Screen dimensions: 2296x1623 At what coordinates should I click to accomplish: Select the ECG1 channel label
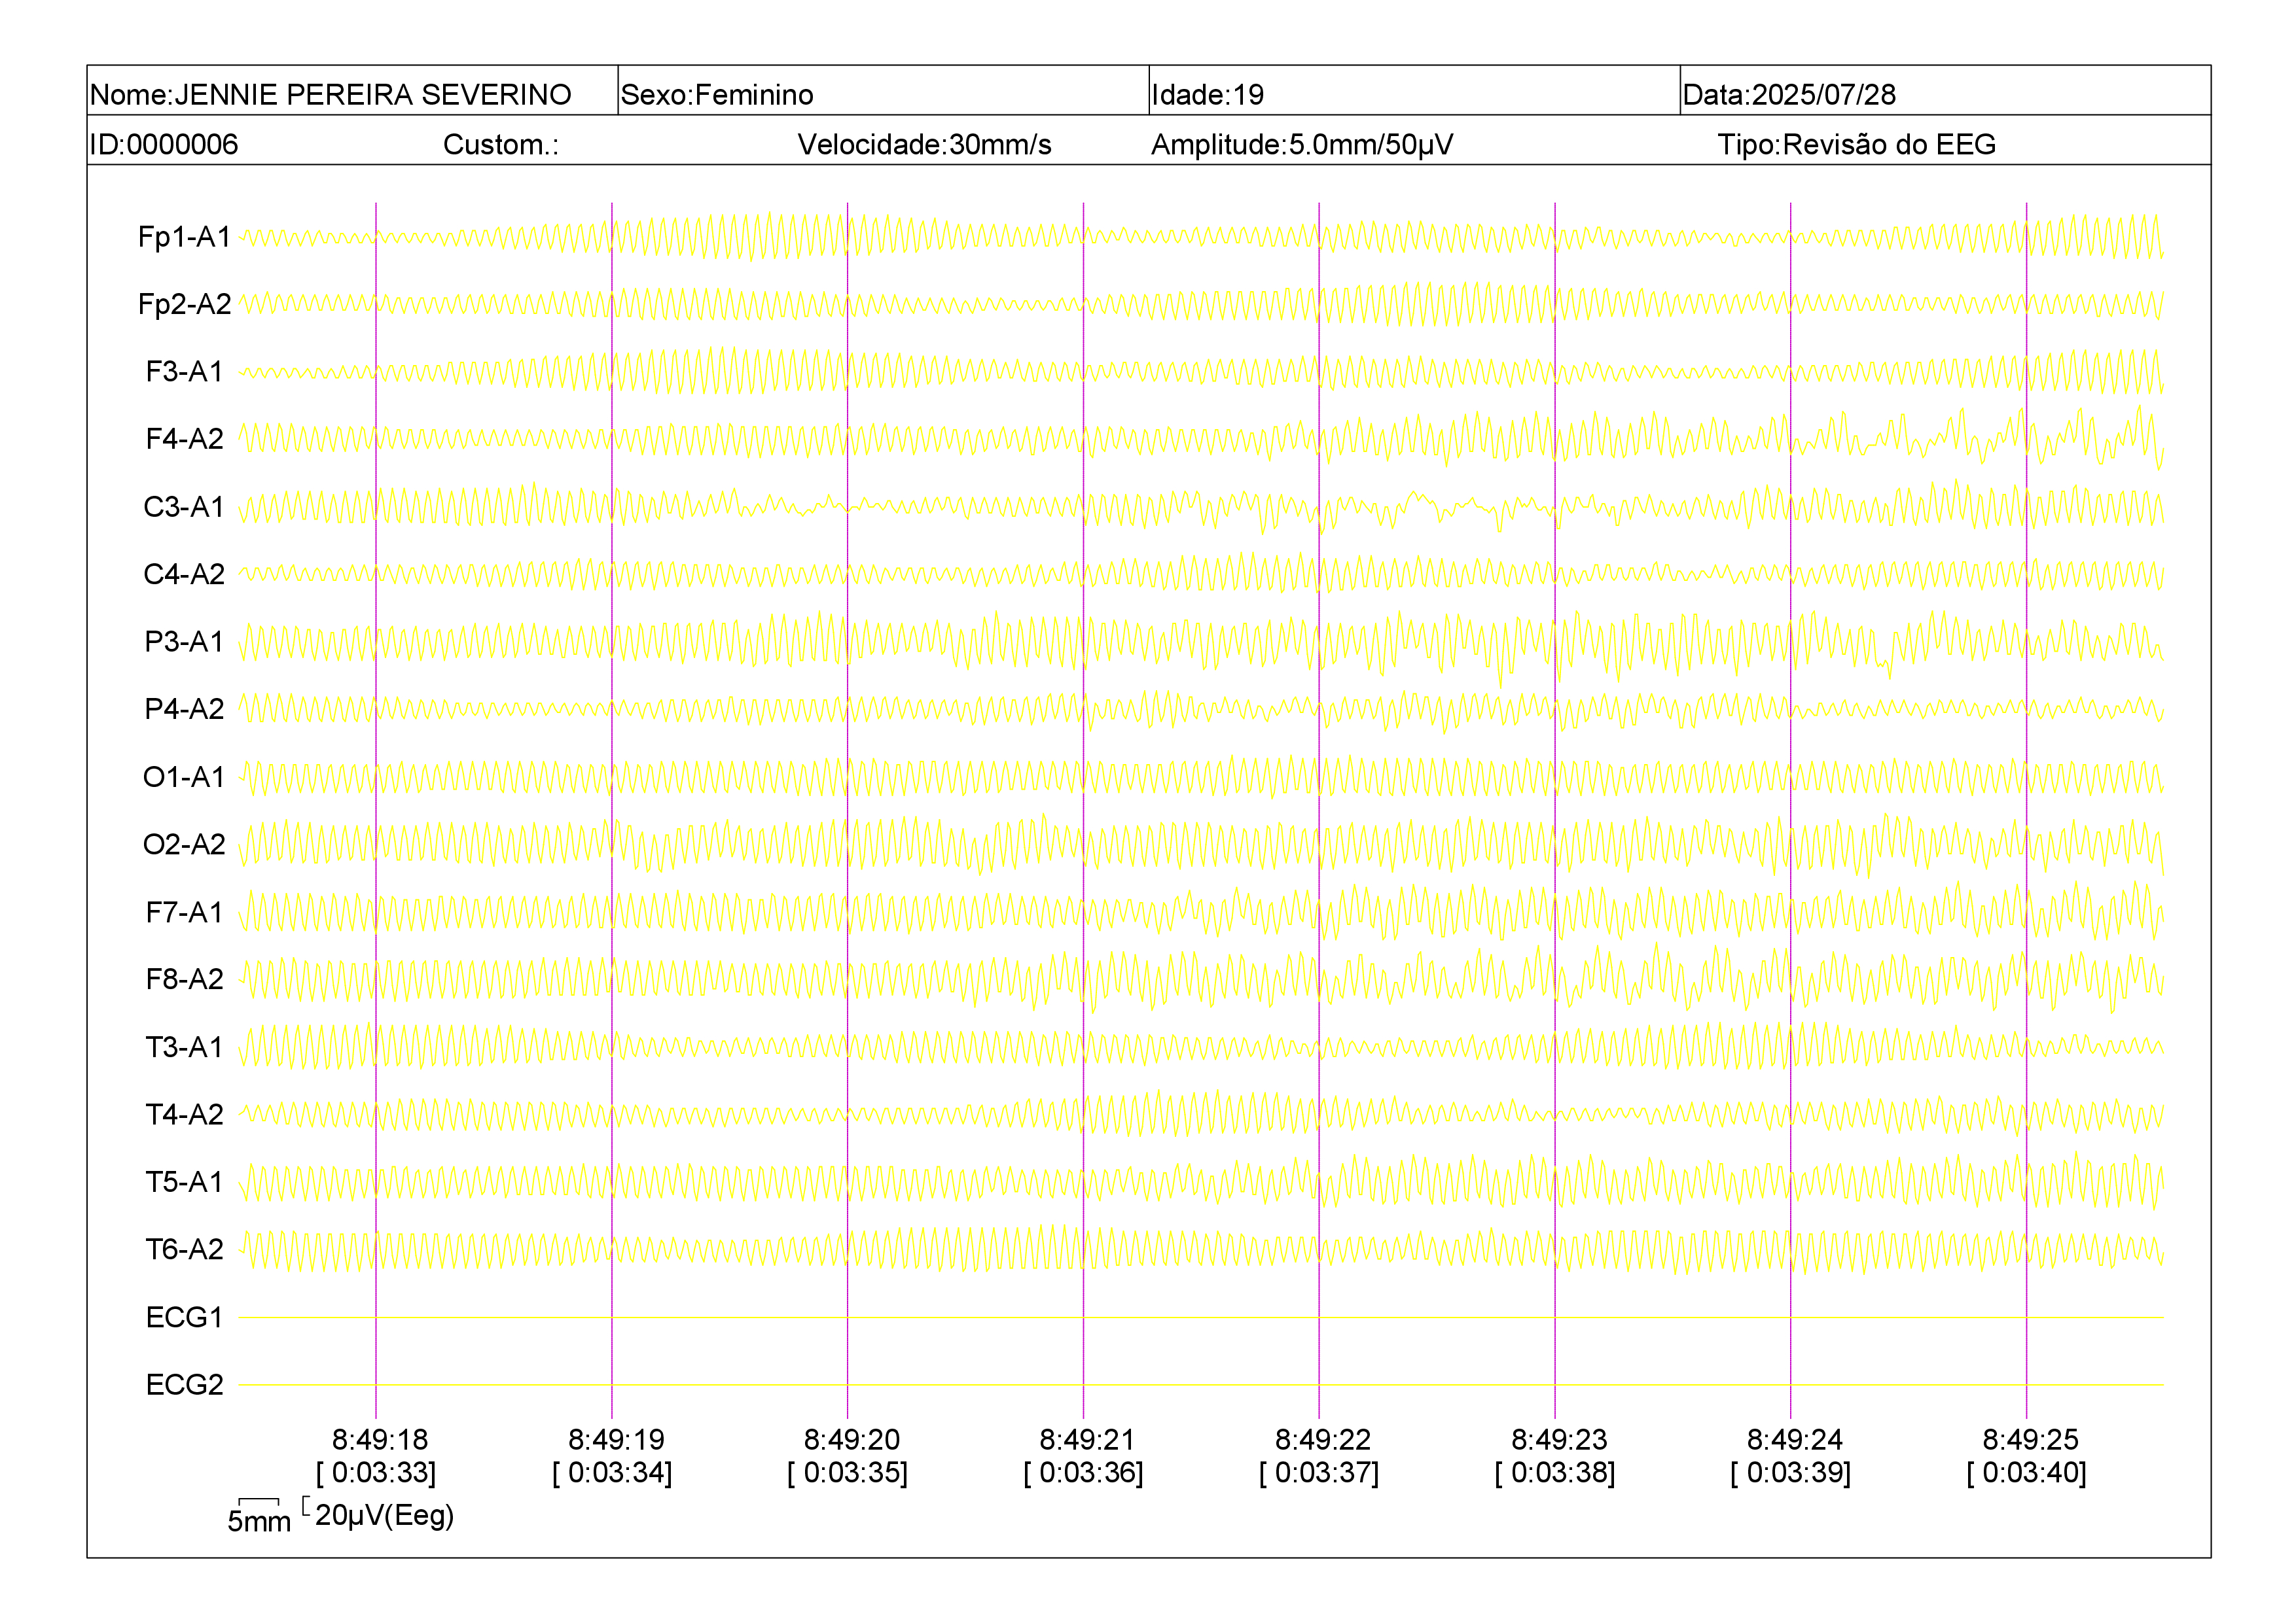coord(185,1318)
